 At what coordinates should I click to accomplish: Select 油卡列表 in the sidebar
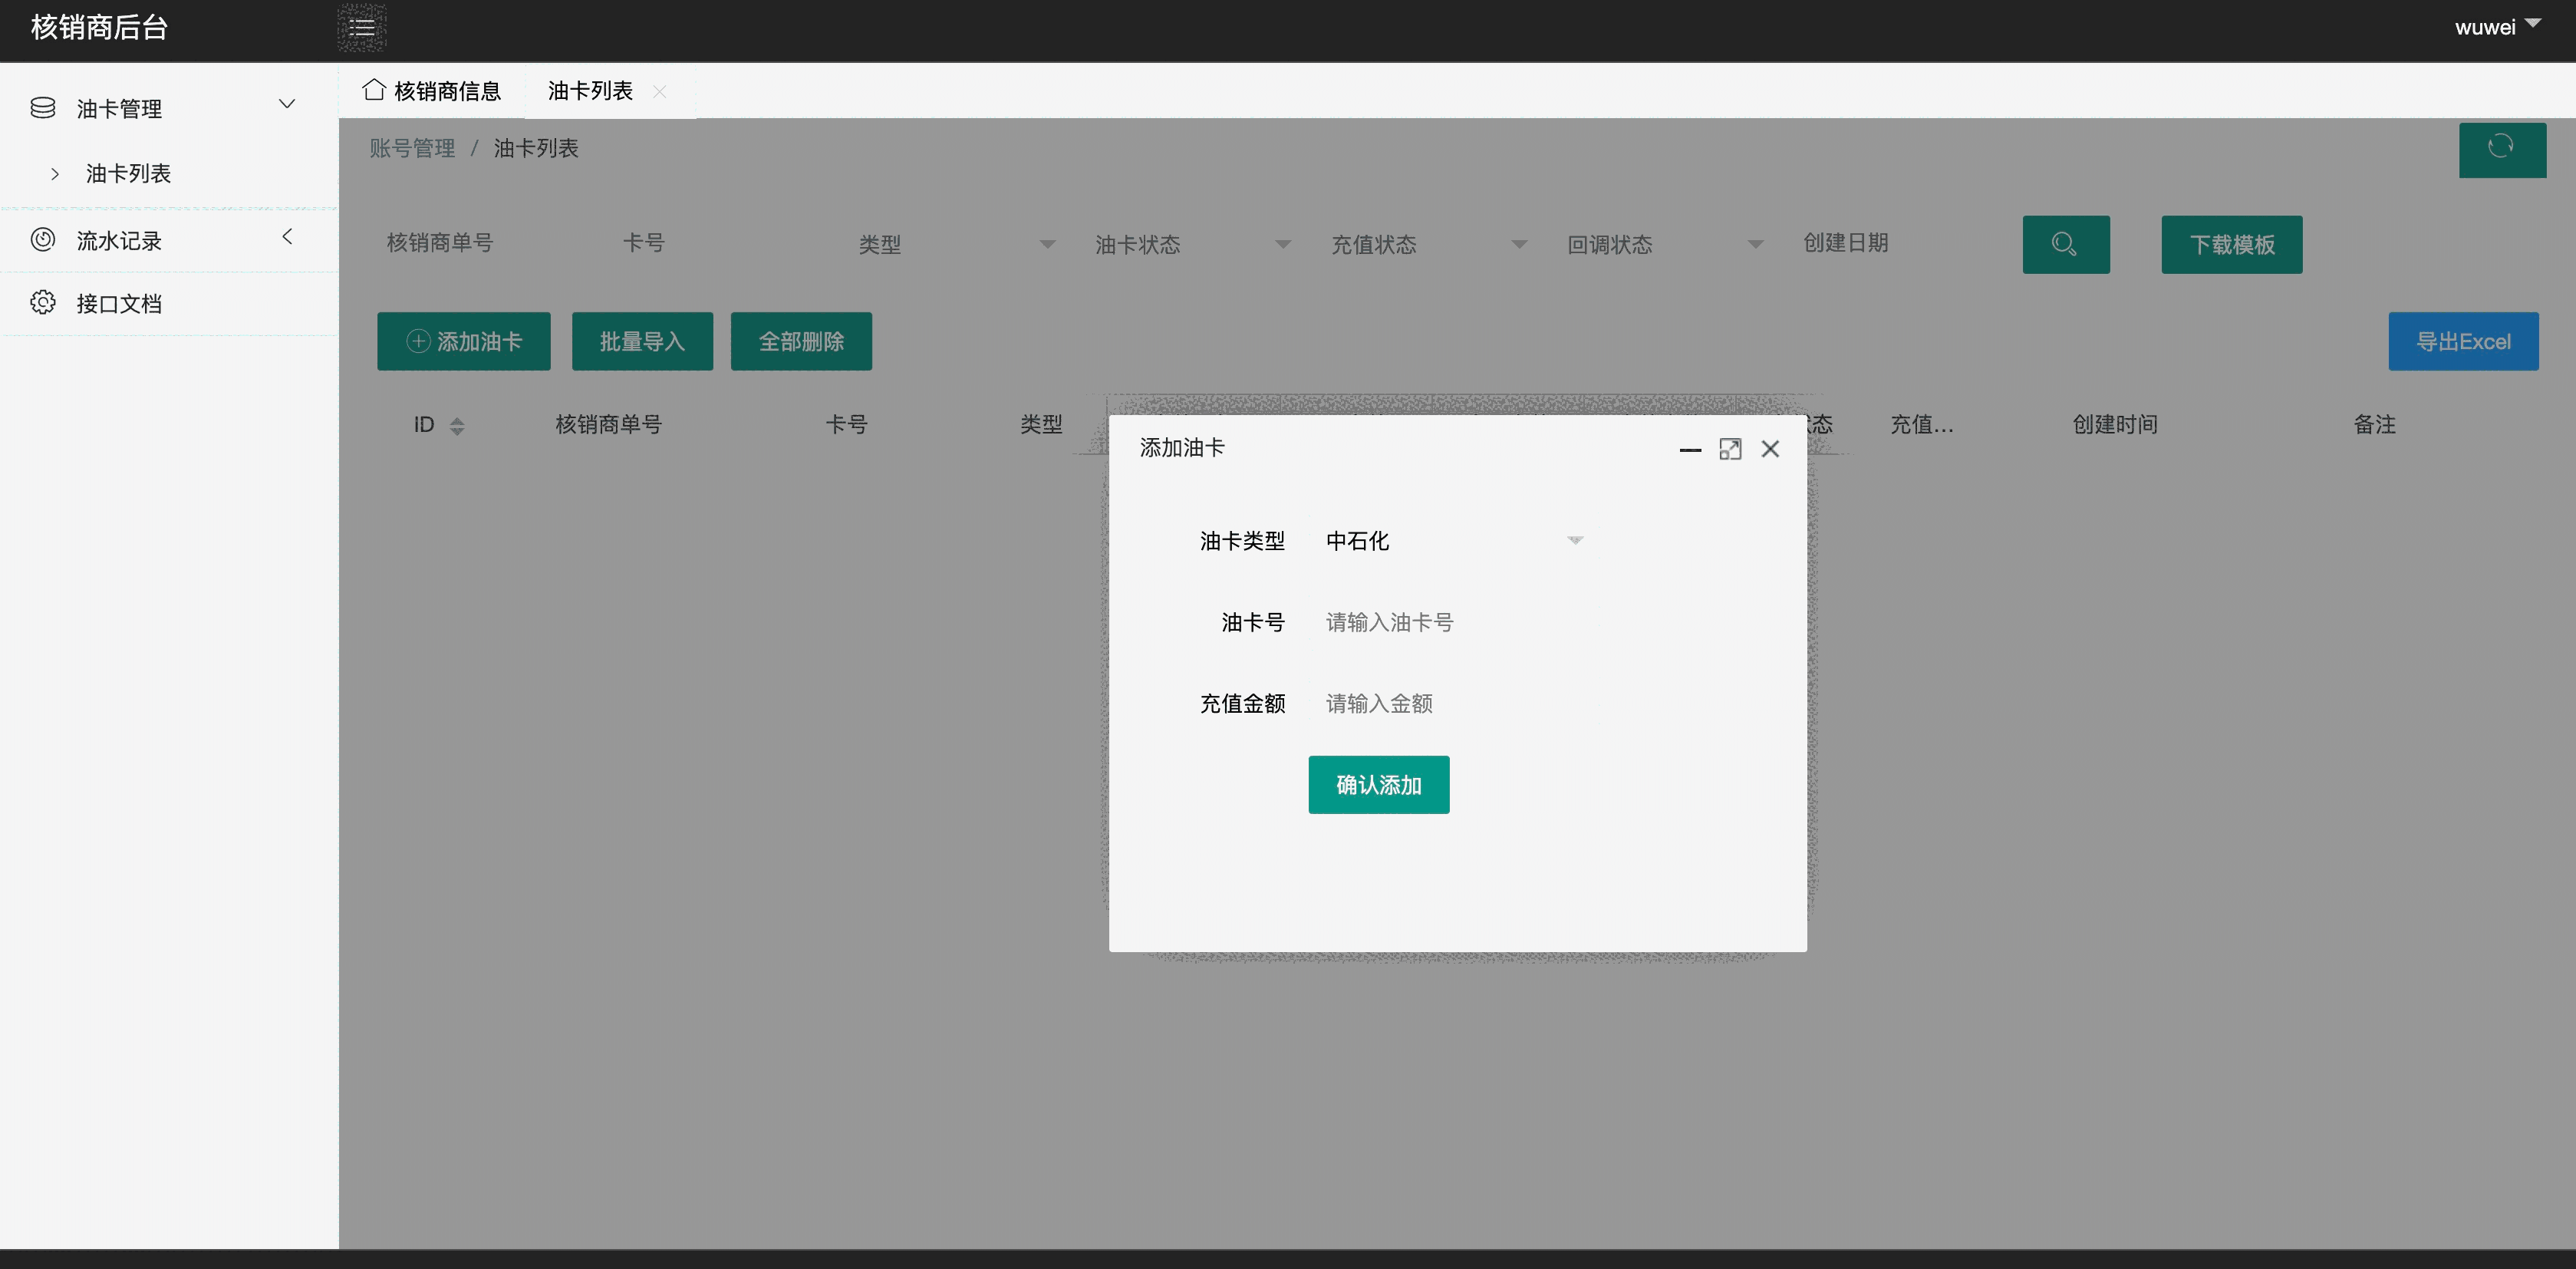click(x=128, y=173)
